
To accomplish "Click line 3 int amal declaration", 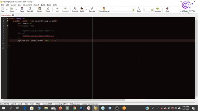I will click(x=25, y=23).
